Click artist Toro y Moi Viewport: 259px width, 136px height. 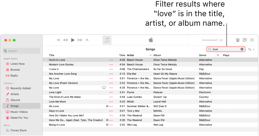pos(133,111)
